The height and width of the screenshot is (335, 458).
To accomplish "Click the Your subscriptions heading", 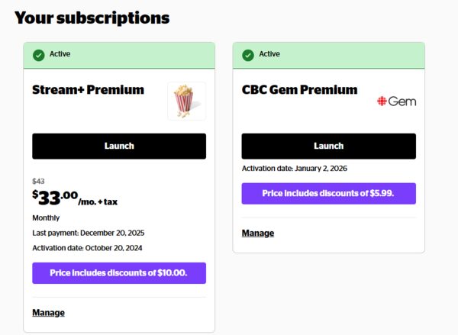I will coord(92,18).
